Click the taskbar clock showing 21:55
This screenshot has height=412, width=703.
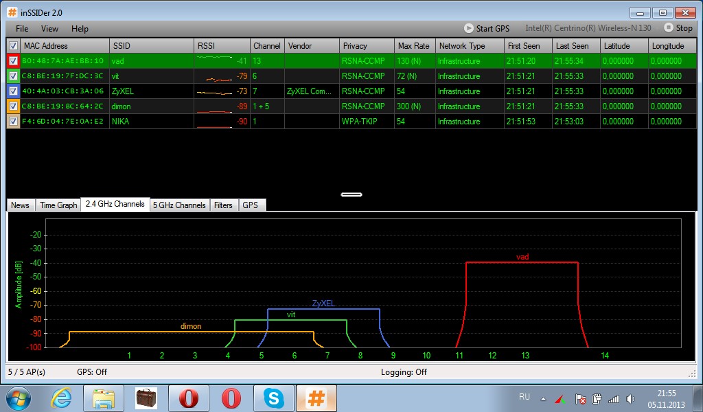click(666, 393)
